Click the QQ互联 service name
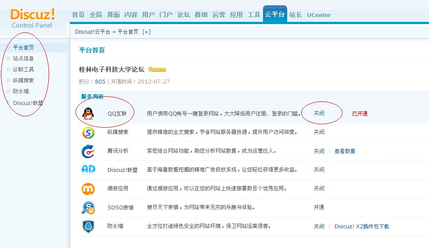The image size is (429, 248). (117, 114)
